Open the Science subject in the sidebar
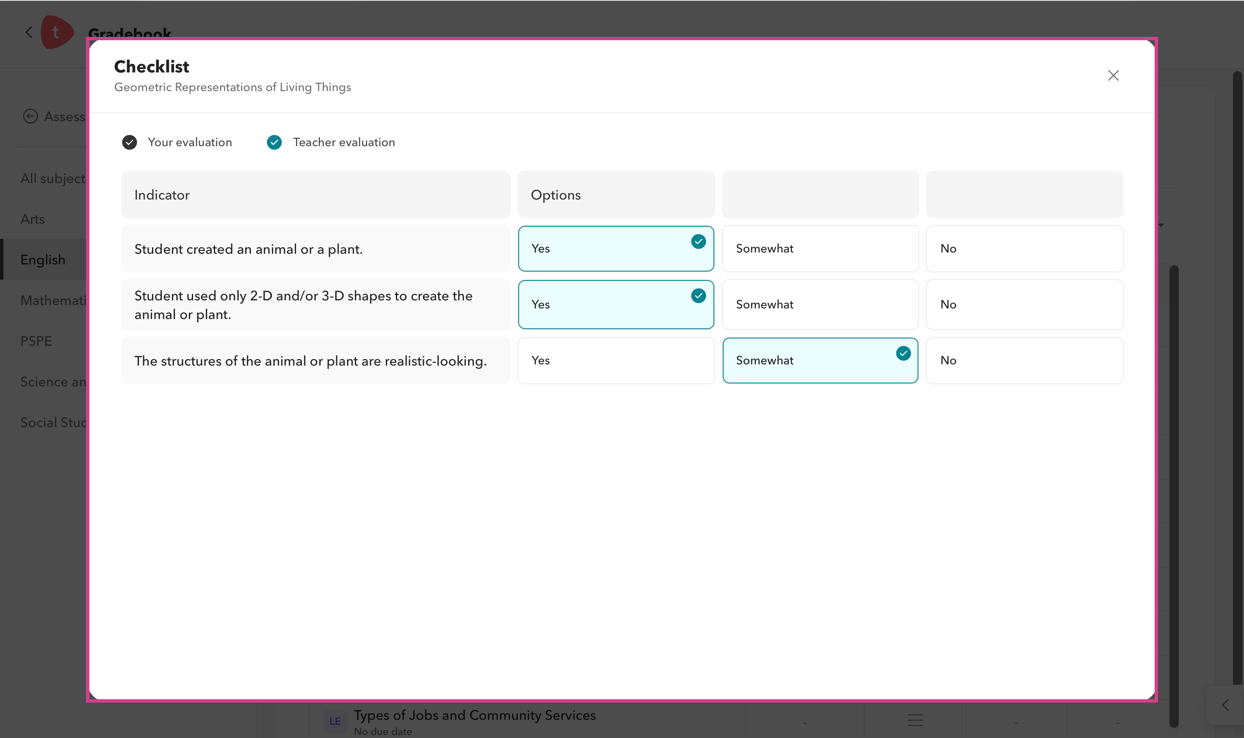 click(53, 382)
